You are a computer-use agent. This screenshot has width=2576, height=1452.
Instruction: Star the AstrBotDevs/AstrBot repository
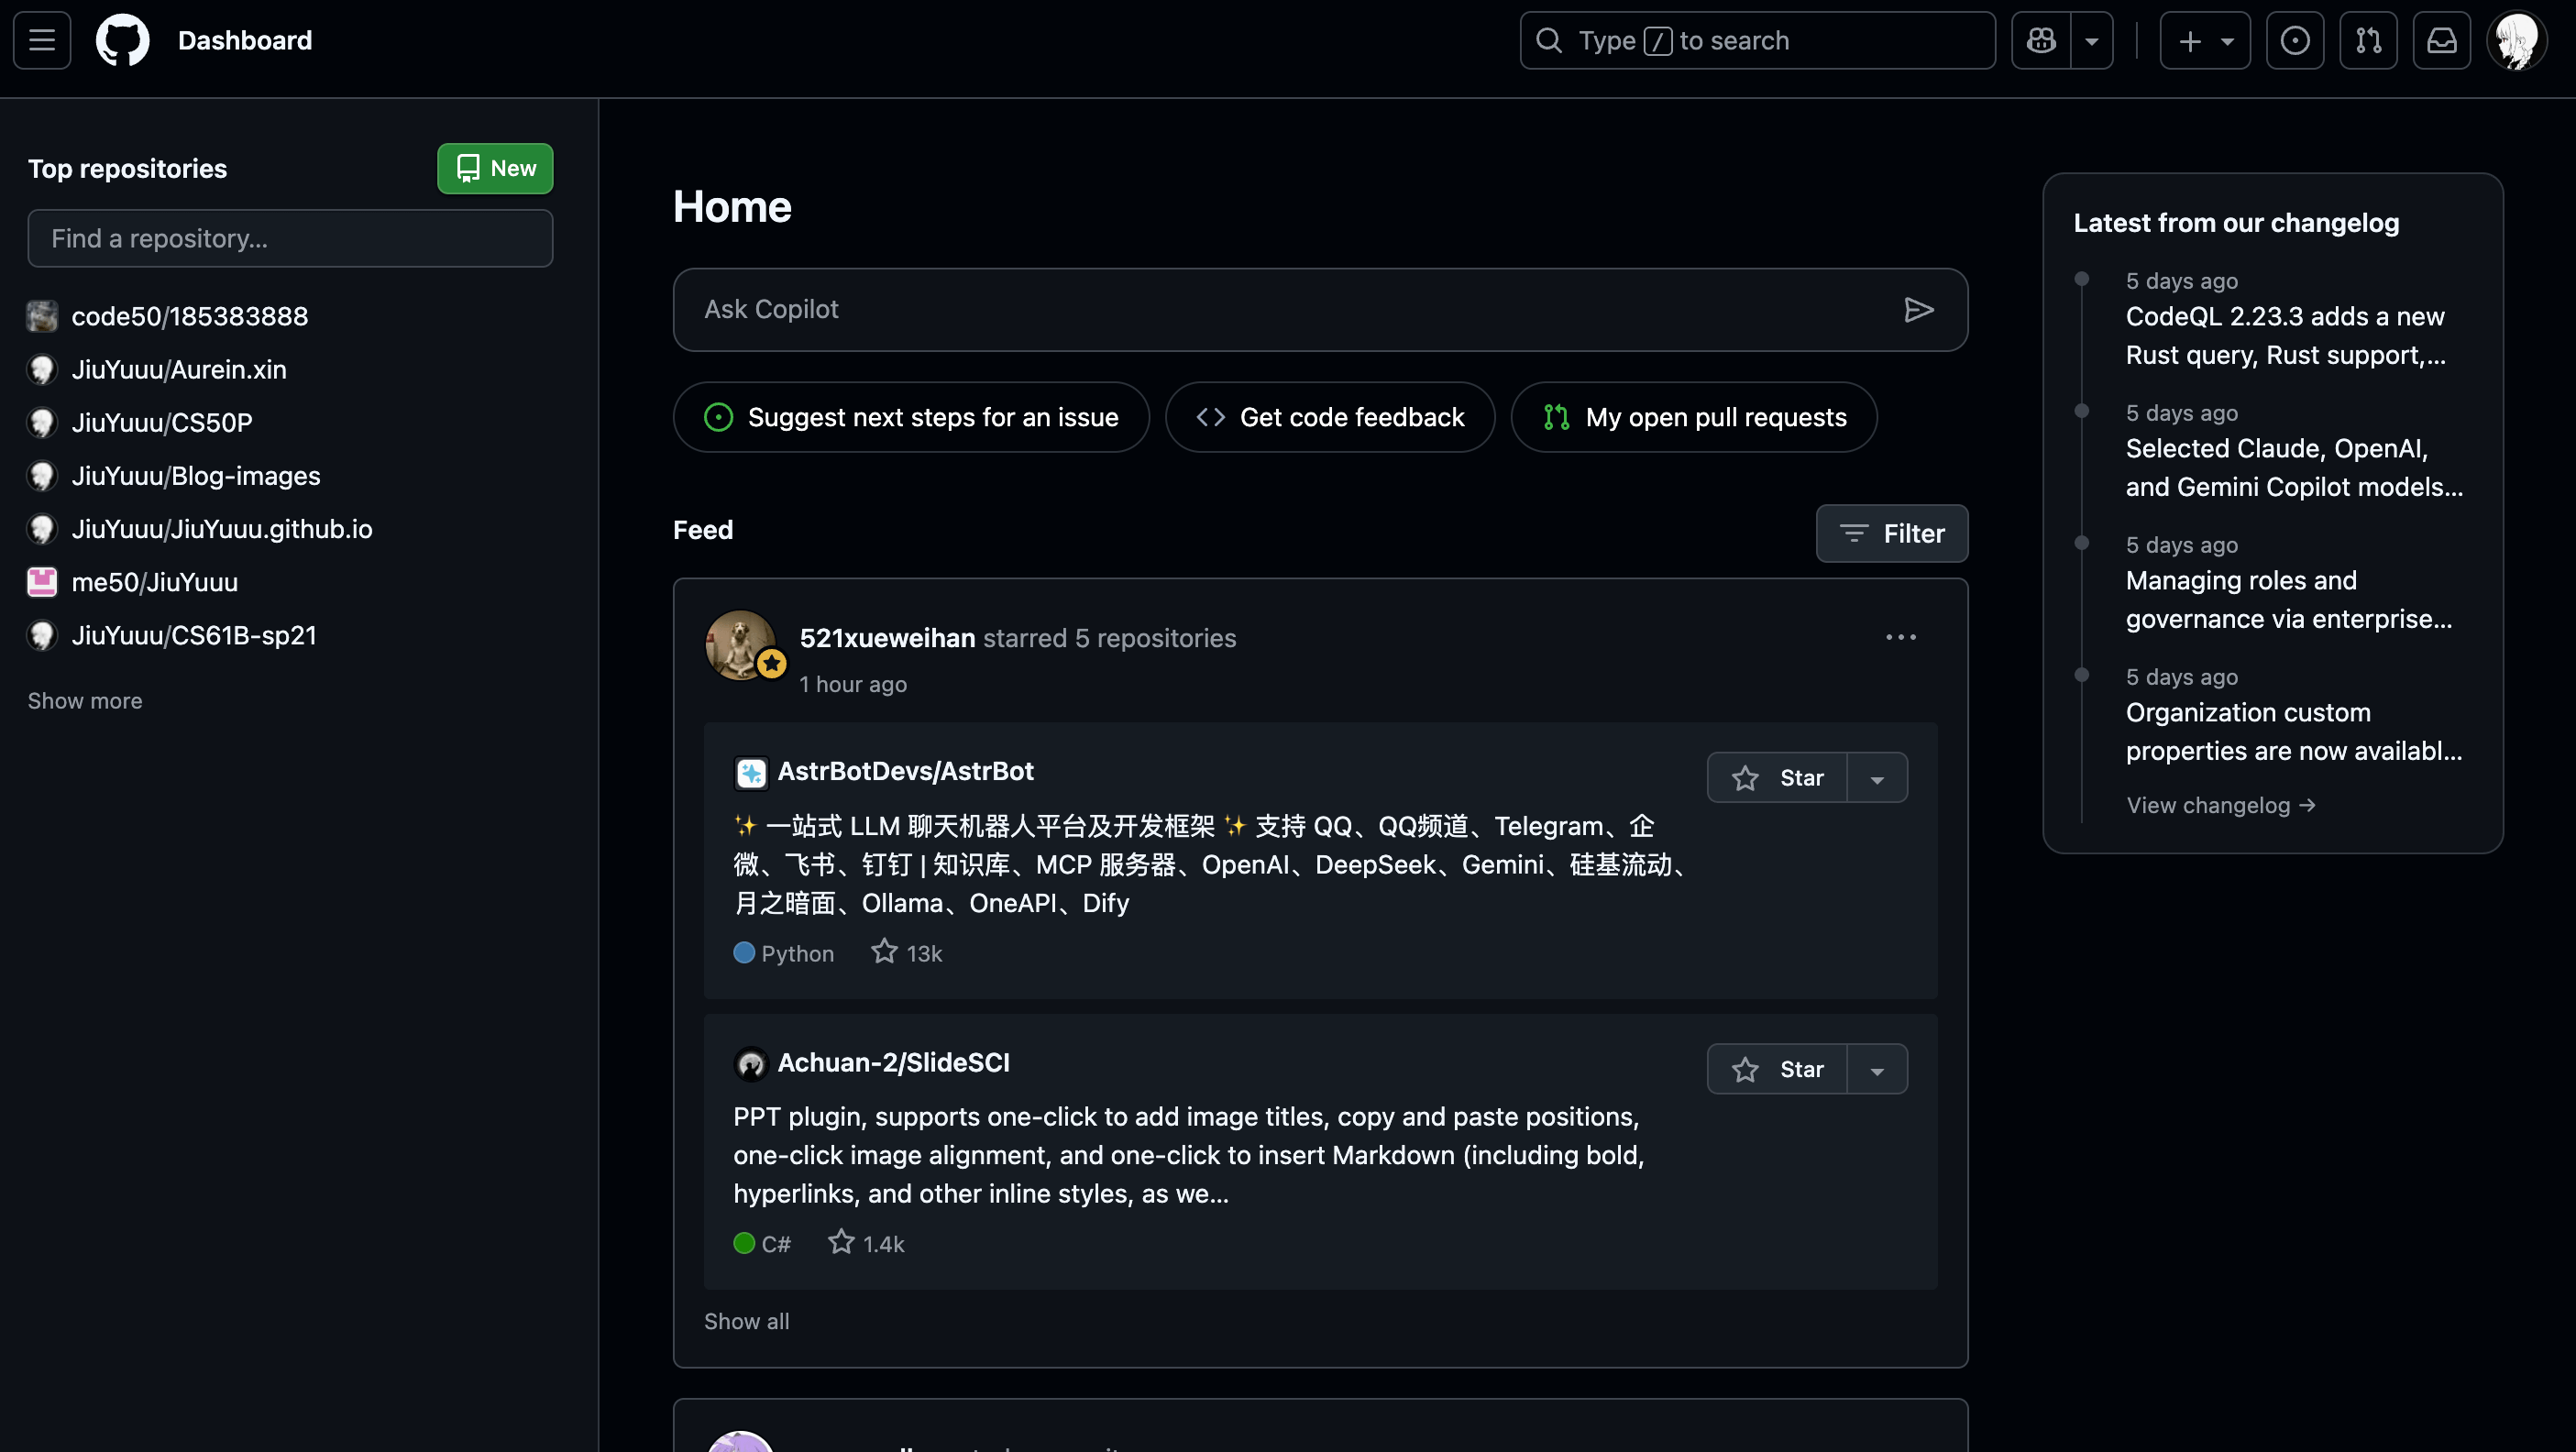click(1777, 778)
